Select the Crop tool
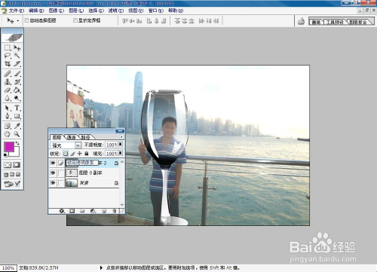 (x=8, y=63)
